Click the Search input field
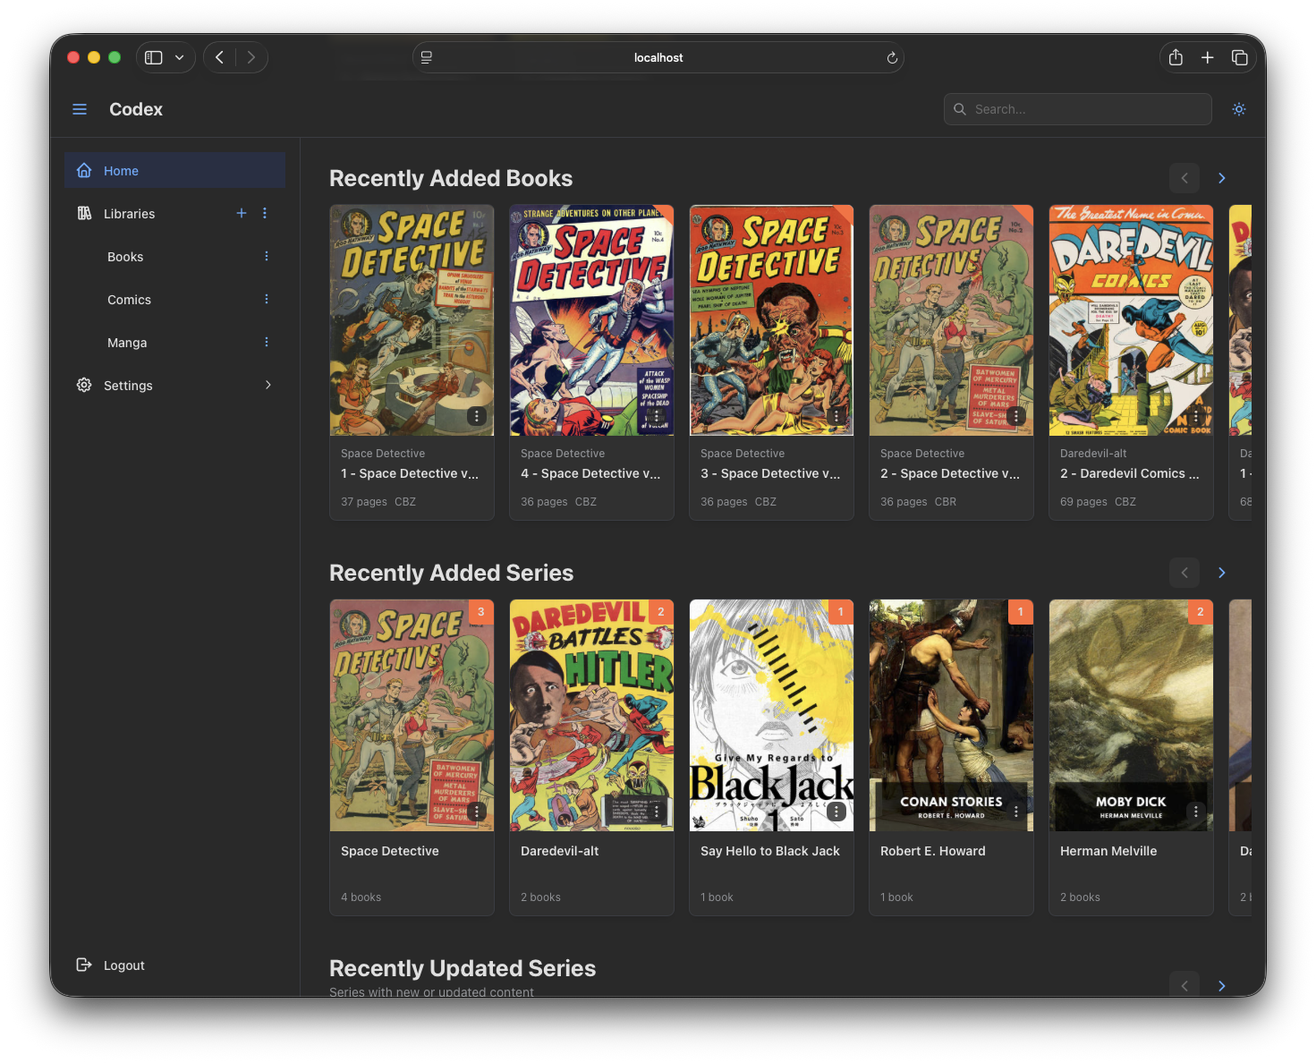 pos(1077,109)
